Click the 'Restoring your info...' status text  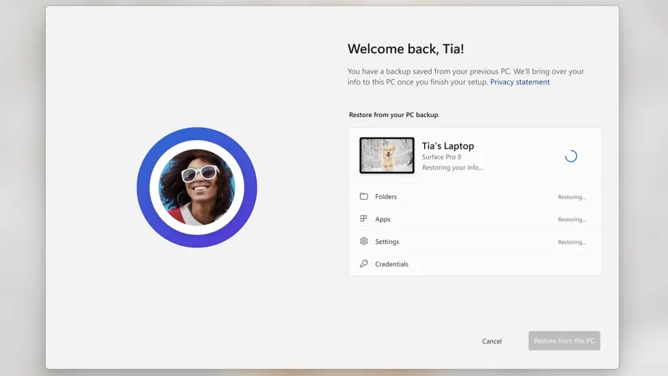pyautogui.click(x=452, y=167)
